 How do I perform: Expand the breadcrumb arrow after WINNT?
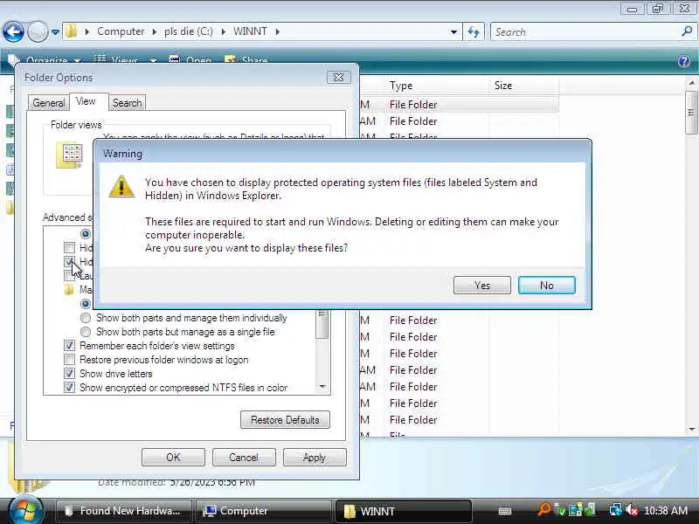coord(277,31)
